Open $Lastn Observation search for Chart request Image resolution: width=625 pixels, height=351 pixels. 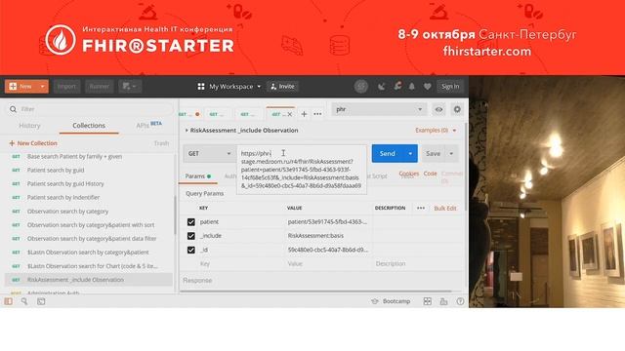point(90,266)
